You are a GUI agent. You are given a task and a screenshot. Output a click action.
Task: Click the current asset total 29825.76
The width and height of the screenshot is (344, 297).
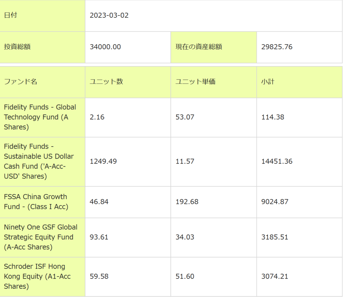(277, 47)
